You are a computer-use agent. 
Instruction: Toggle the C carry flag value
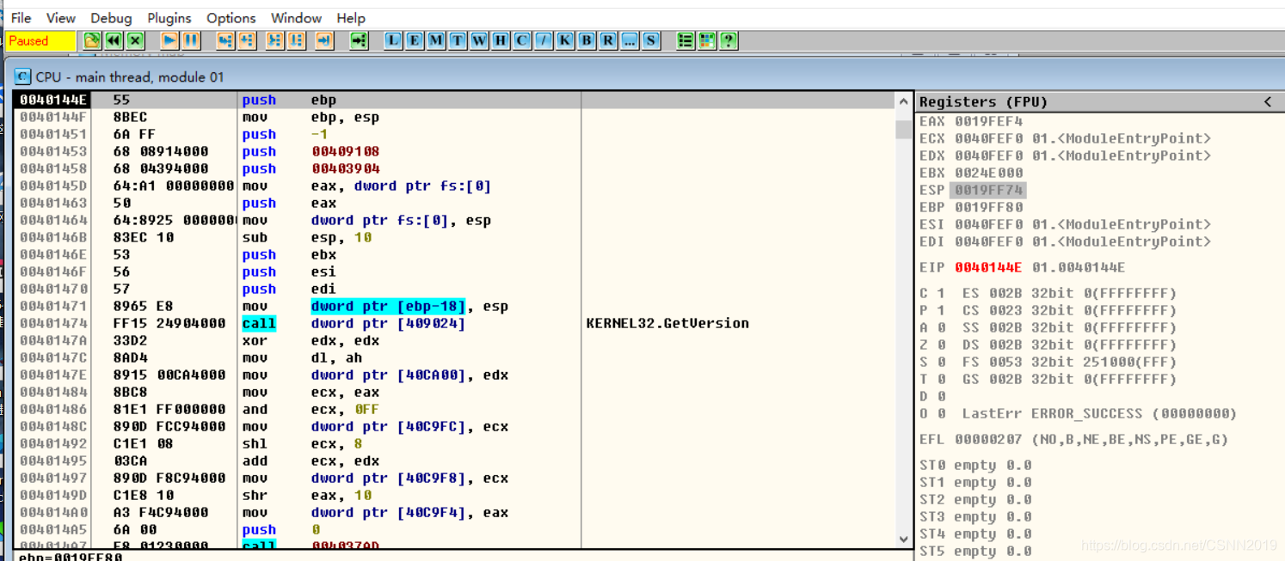[x=941, y=293]
